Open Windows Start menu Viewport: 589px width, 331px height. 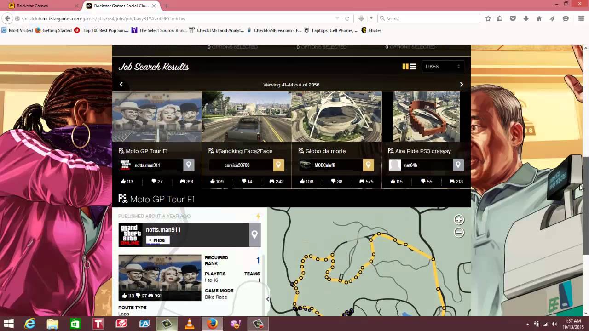tap(9, 324)
